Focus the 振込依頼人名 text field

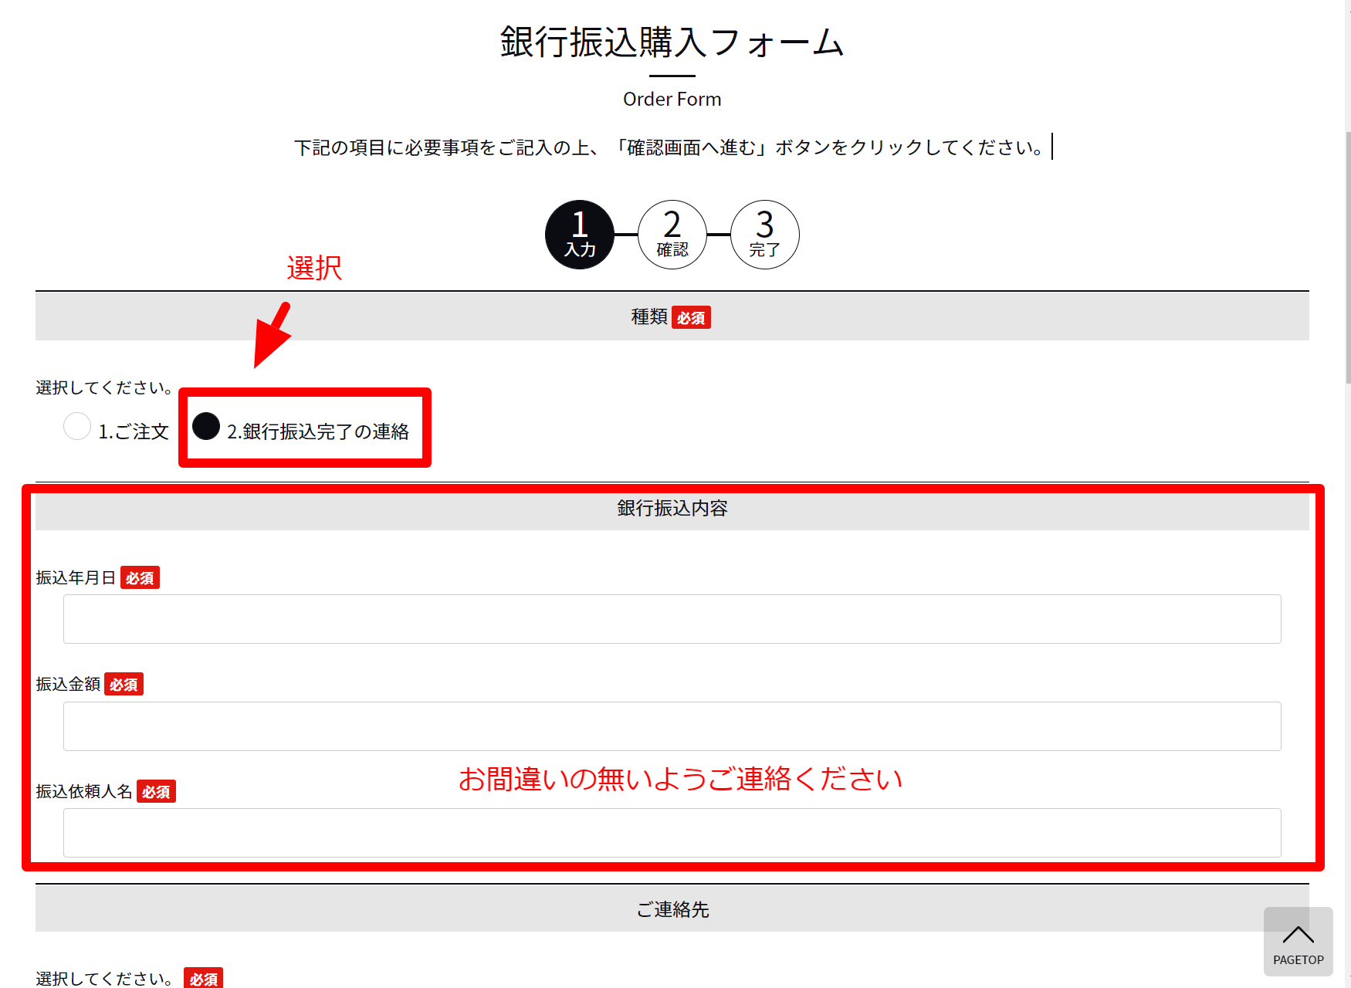click(x=672, y=833)
